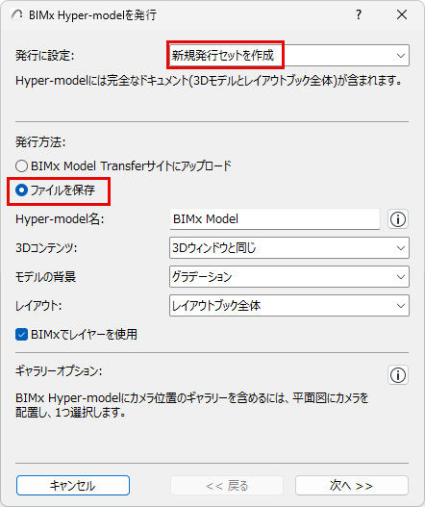Image resolution: width=425 pixels, height=507 pixels.
Task: Click the info icon next to ギャラリーオプション
Action: pyautogui.click(x=398, y=375)
